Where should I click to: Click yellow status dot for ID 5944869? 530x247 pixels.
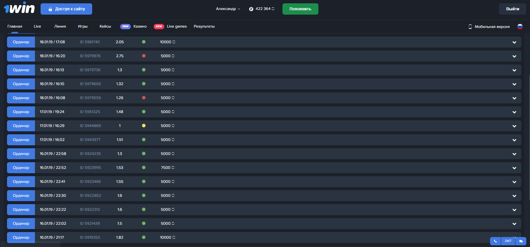144,126
